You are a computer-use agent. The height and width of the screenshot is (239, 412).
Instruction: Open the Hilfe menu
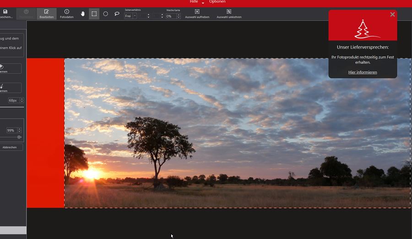tap(194, 2)
